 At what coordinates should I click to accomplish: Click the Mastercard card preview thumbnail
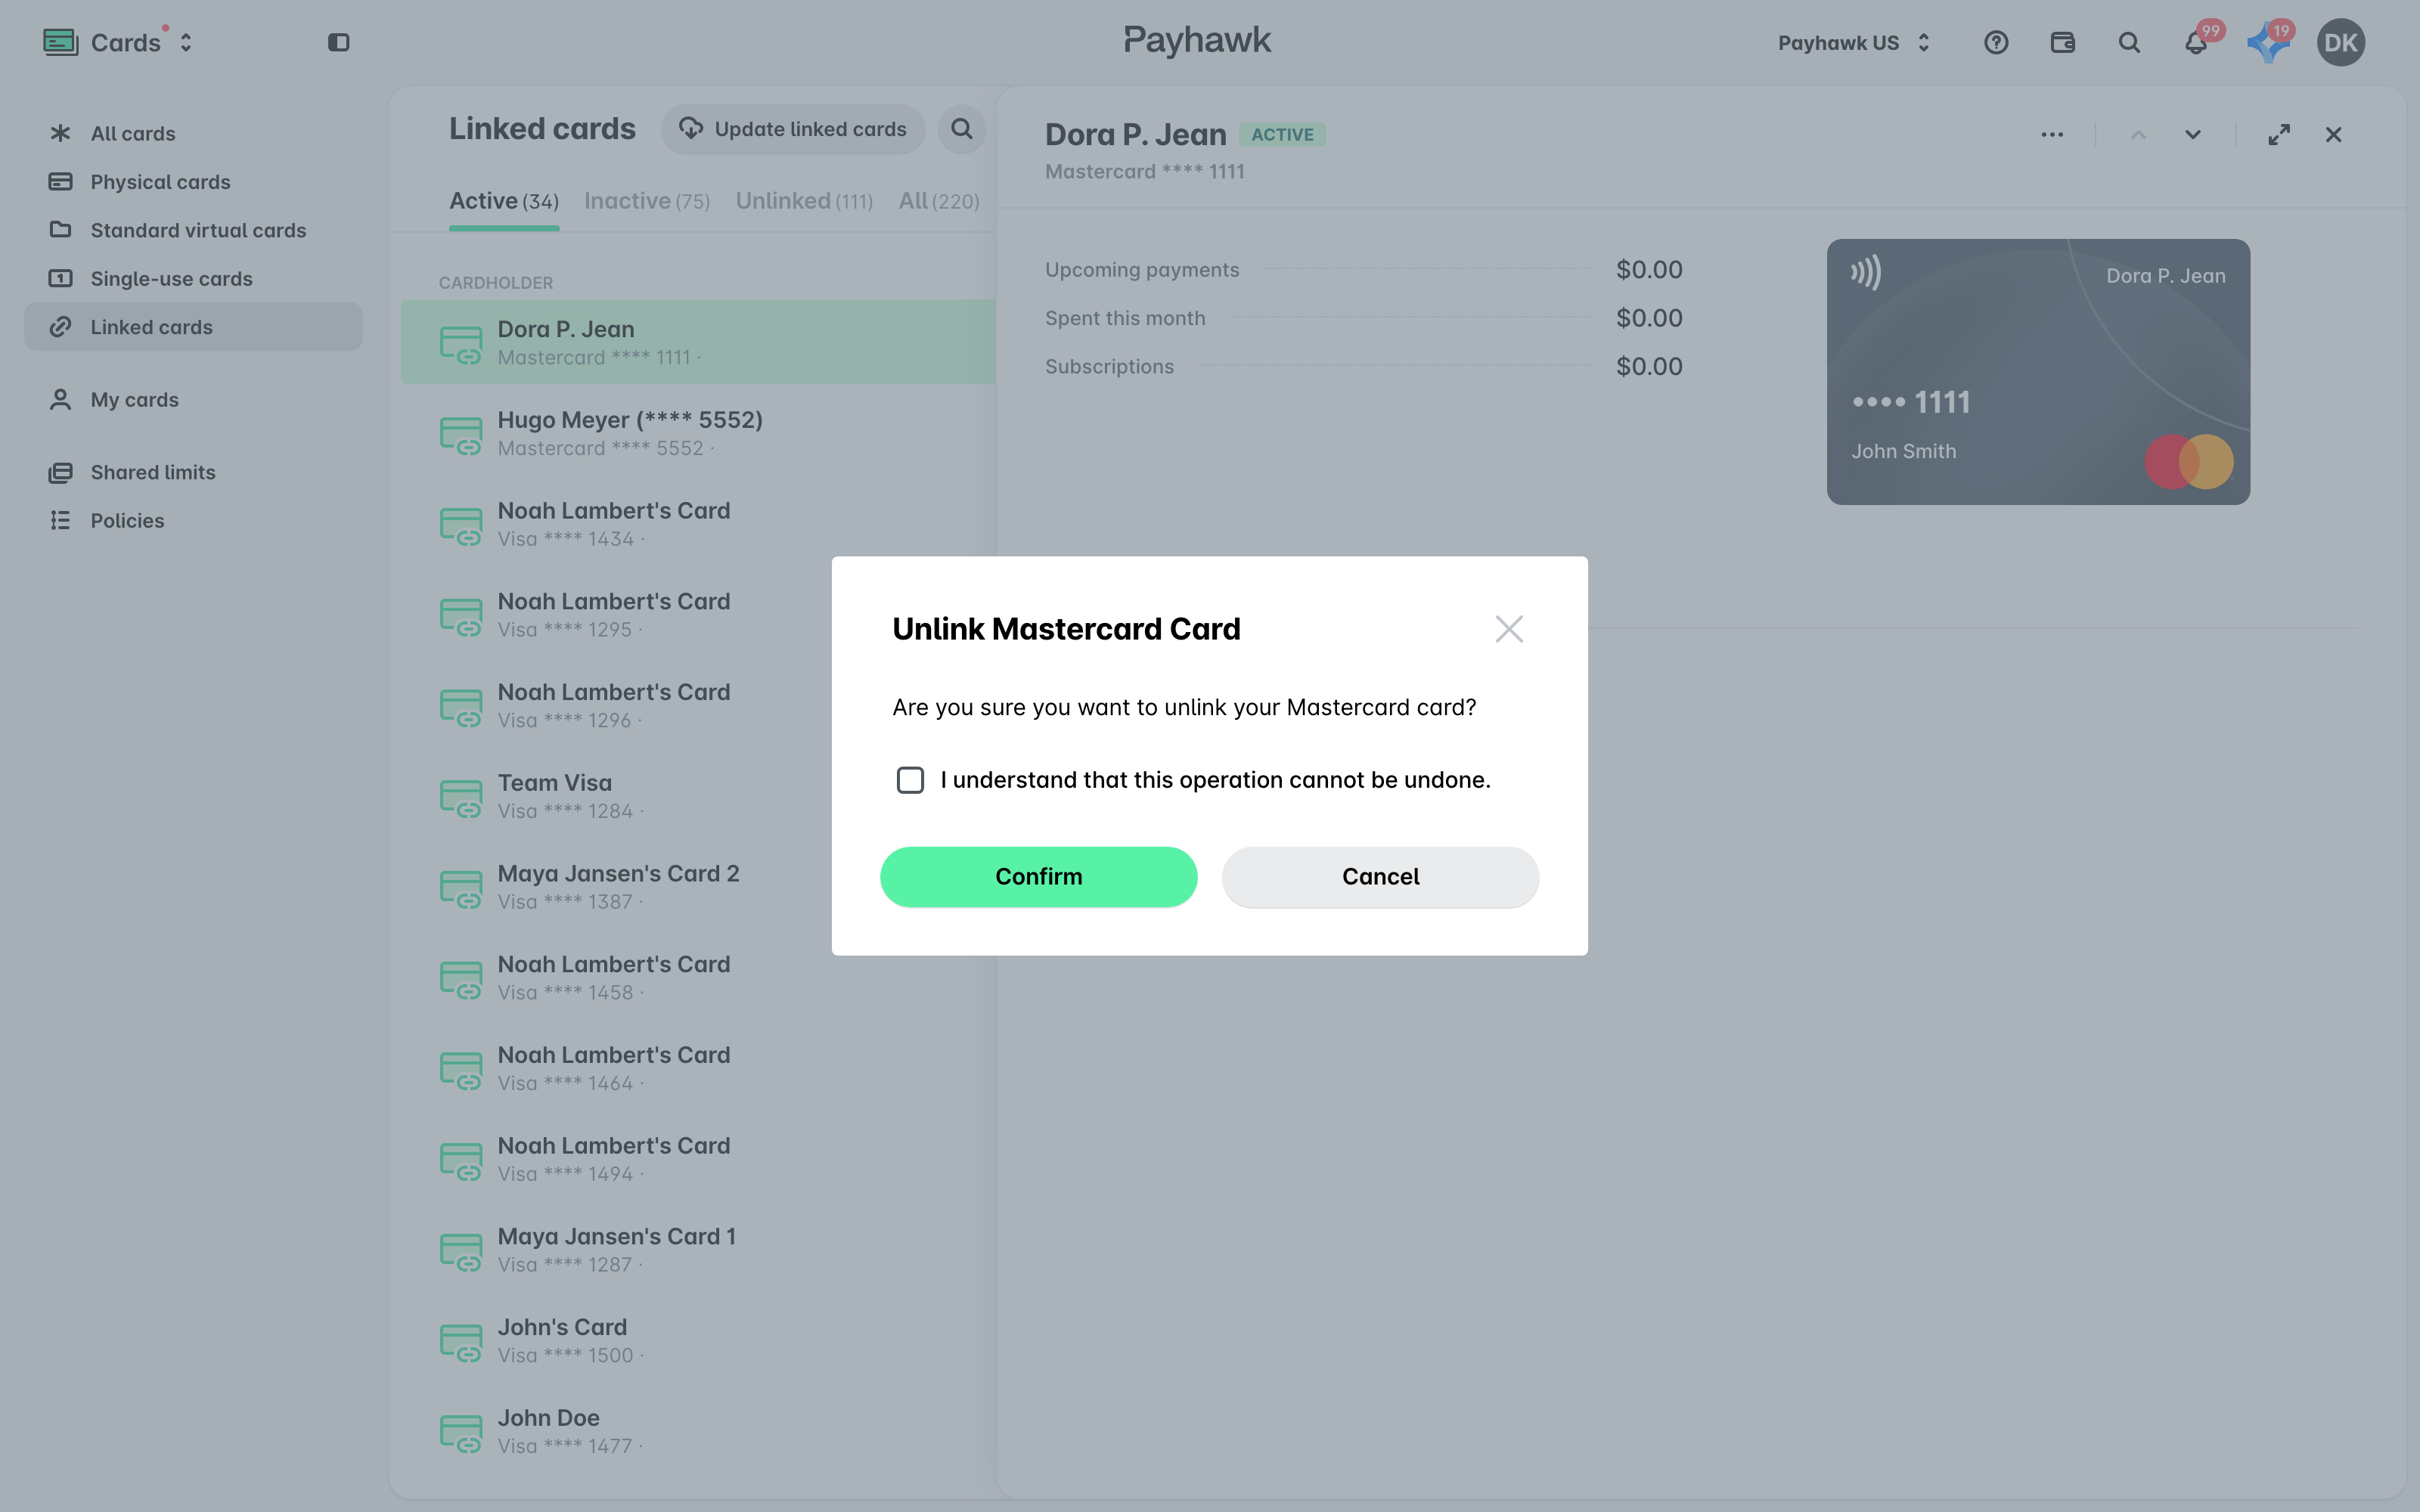point(2038,372)
